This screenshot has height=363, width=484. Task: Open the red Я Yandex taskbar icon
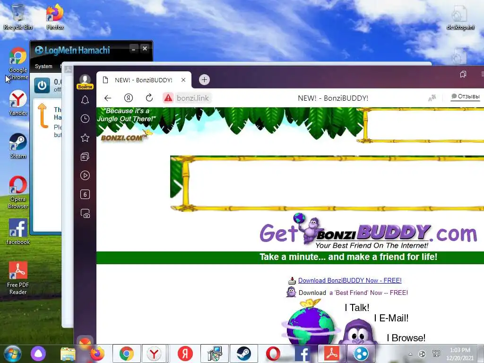click(x=185, y=354)
